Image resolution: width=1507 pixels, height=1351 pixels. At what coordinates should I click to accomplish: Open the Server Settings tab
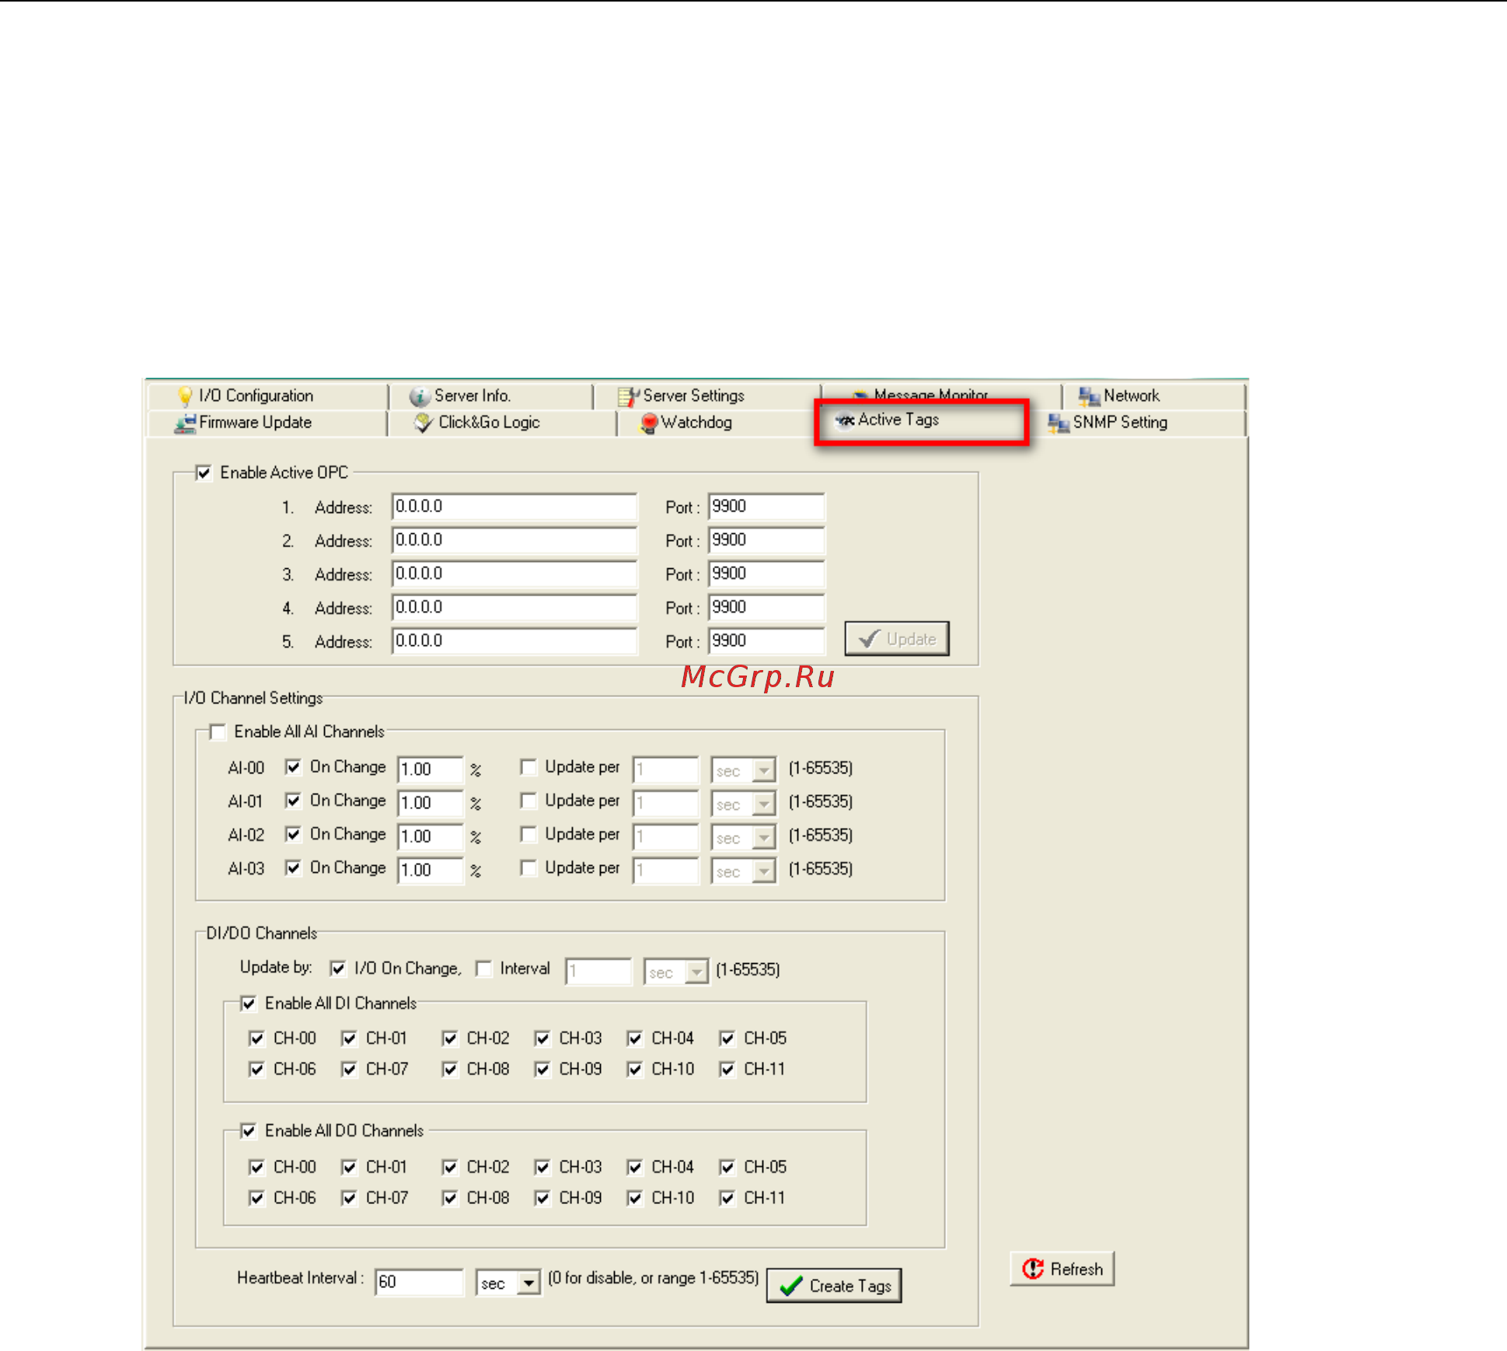(707, 396)
